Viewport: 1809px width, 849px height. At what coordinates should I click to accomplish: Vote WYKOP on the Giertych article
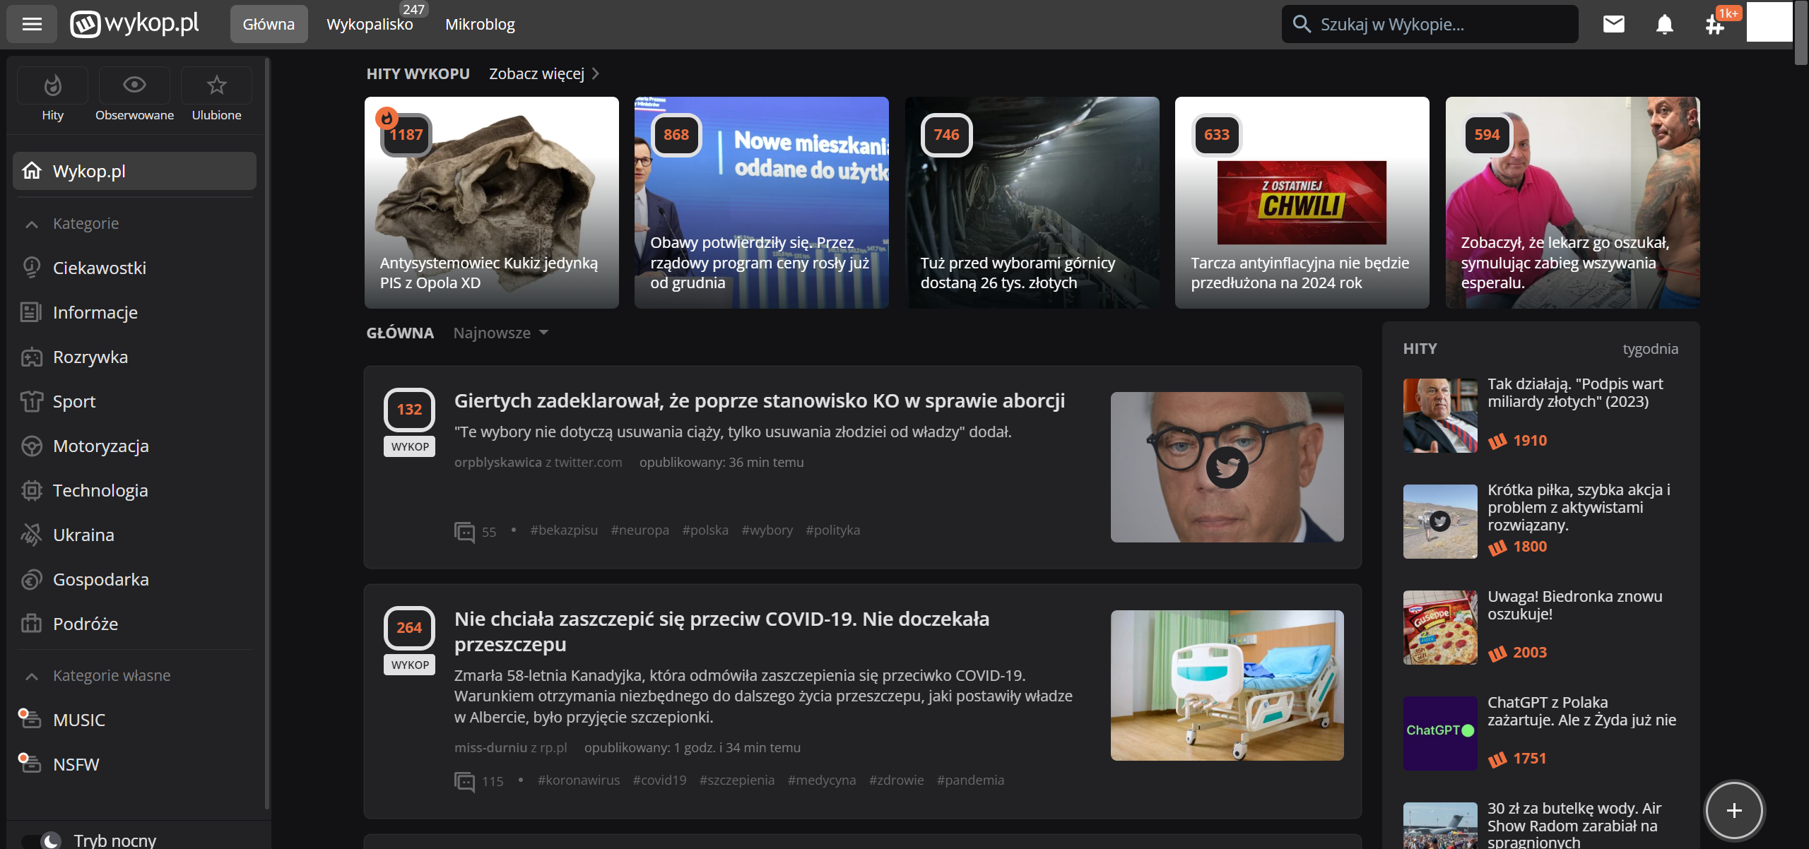[410, 446]
